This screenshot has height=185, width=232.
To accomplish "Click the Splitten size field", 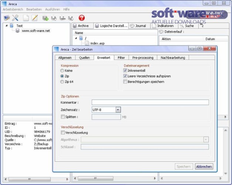I will point(106,117).
